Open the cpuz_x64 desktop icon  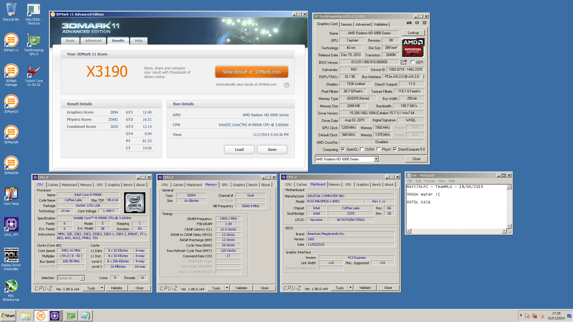[11, 227]
